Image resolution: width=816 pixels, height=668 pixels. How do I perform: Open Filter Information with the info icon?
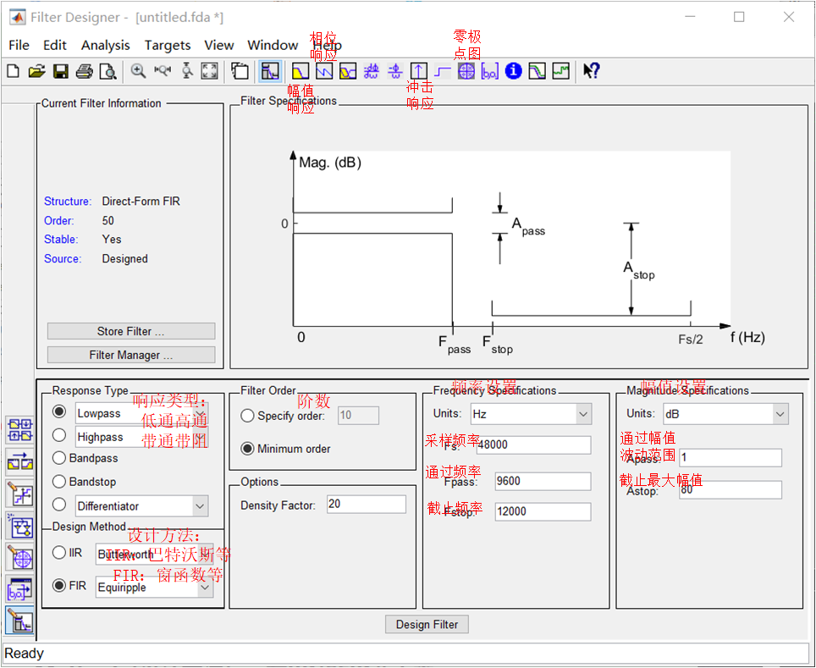click(x=512, y=71)
